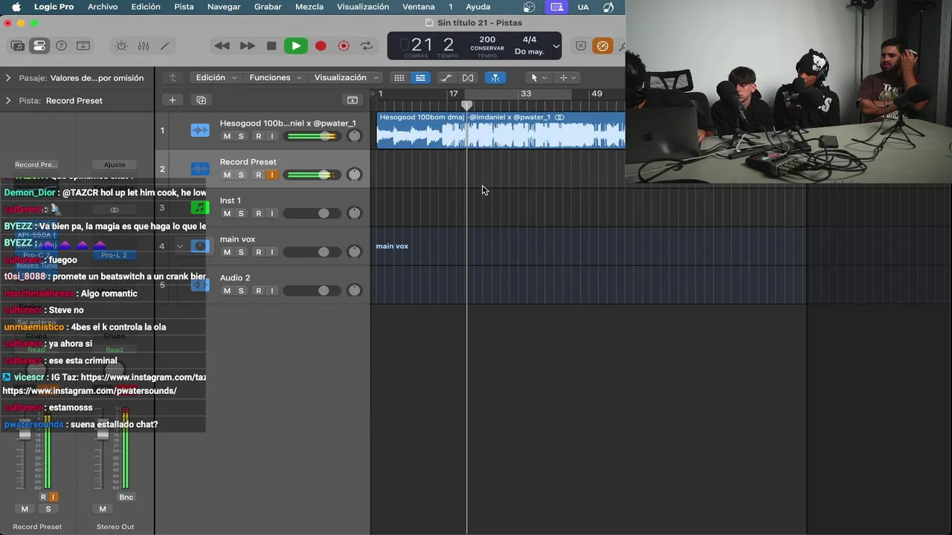
Task: Toggle the Toolbar display icon
Action: tap(83, 46)
